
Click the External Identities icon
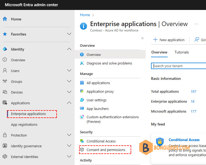(5, 156)
